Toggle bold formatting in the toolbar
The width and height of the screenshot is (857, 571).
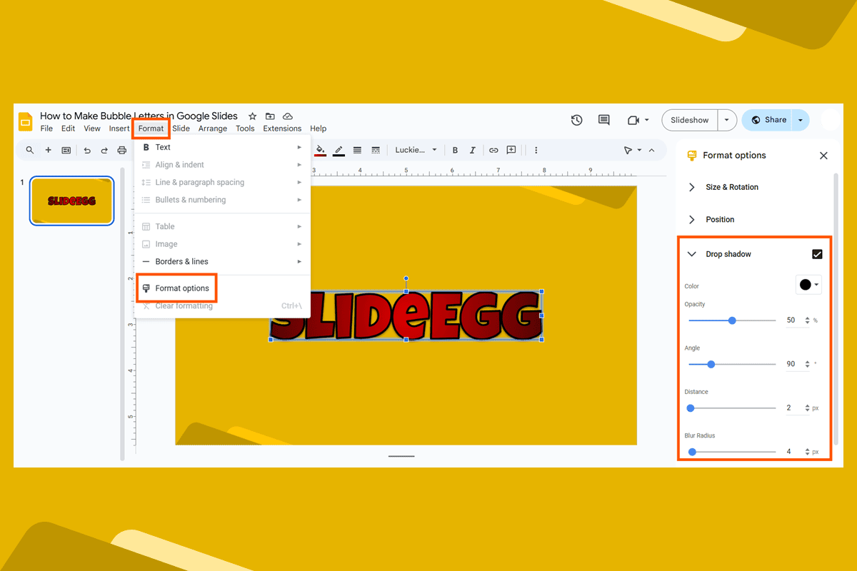click(x=455, y=150)
